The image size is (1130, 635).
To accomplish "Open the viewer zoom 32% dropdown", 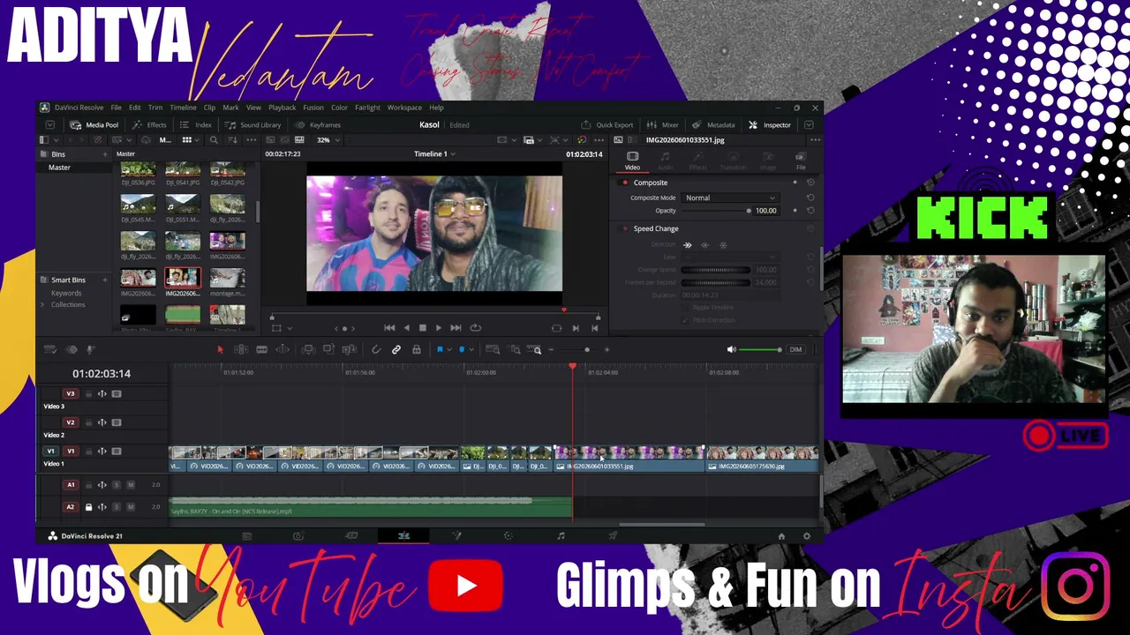I will [x=328, y=140].
